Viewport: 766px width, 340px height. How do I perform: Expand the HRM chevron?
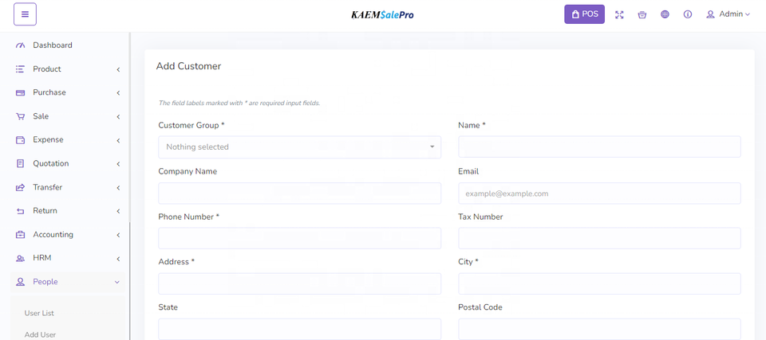pyautogui.click(x=118, y=259)
